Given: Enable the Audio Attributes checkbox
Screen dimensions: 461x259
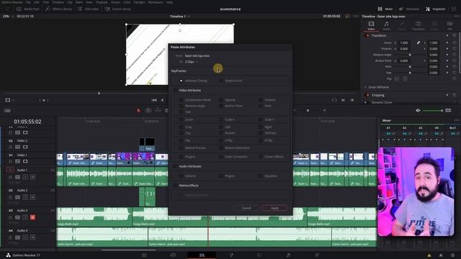Looking at the screenshot, I should pyautogui.click(x=175, y=166).
